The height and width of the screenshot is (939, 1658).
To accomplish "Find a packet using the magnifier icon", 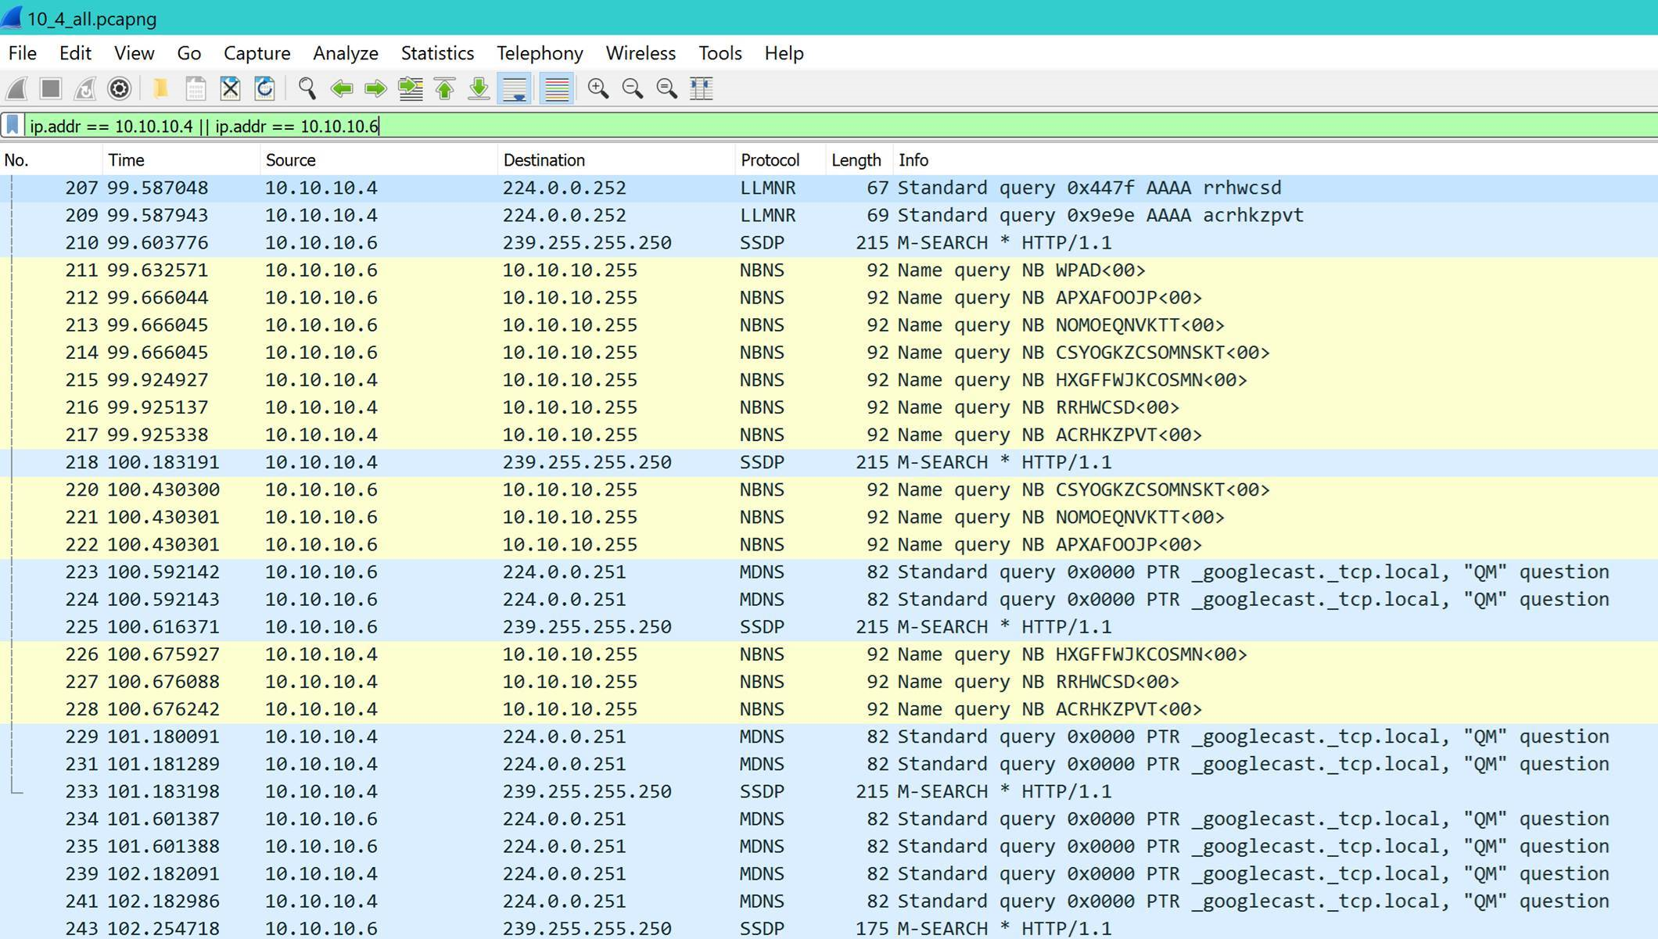I will [x=308, y=88].
